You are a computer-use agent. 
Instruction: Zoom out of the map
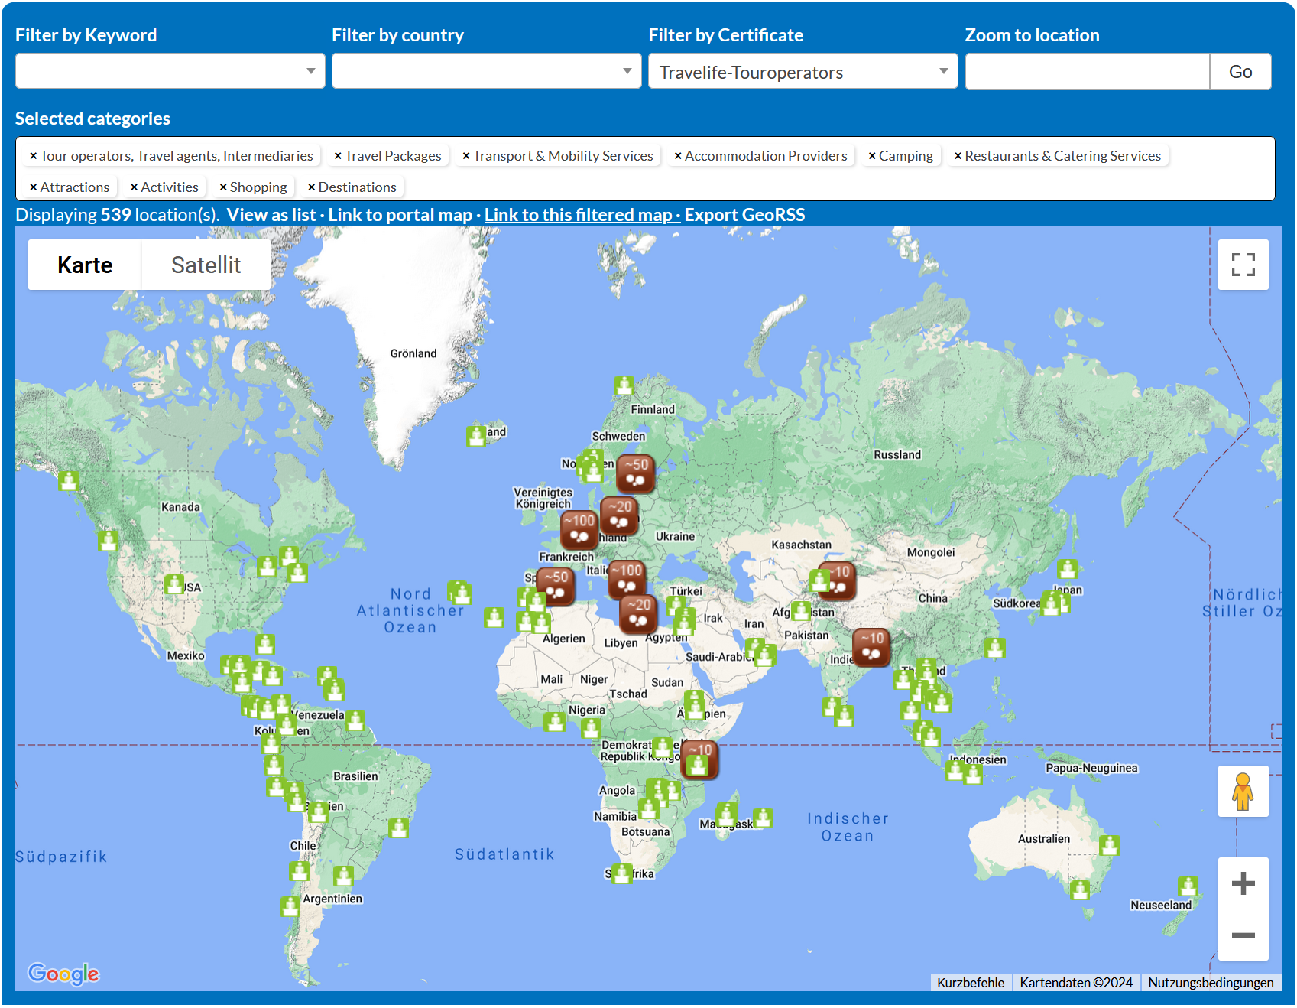pyautogui.click(x=1243, y=935)
